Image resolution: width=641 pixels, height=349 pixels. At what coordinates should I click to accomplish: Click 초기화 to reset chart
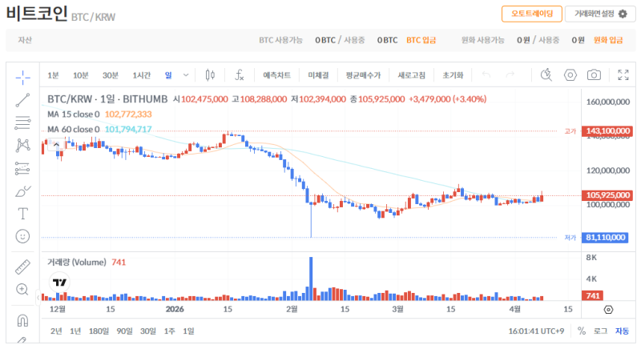(453, 75)
